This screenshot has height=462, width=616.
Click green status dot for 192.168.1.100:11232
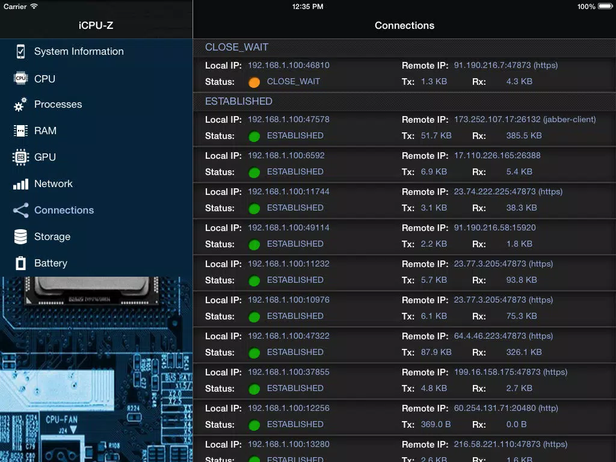tap(254, 281)
